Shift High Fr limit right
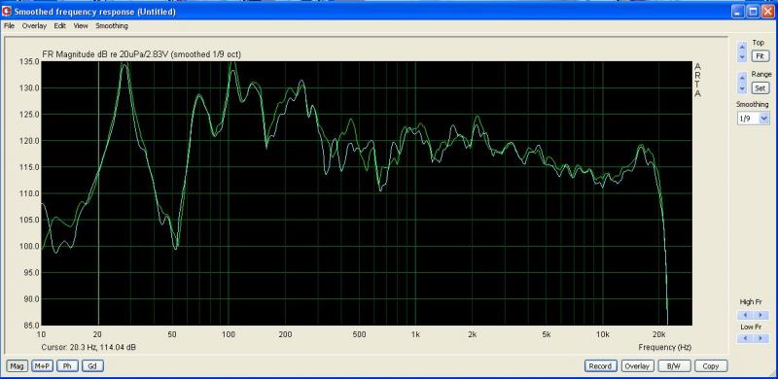 click(x=760, y=315)
